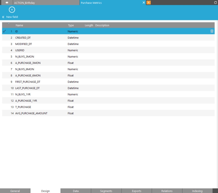The height and width of the screenshot is (193, 218).
Task: Collapse the toolbar using double chevron
Action: (3, 17)
